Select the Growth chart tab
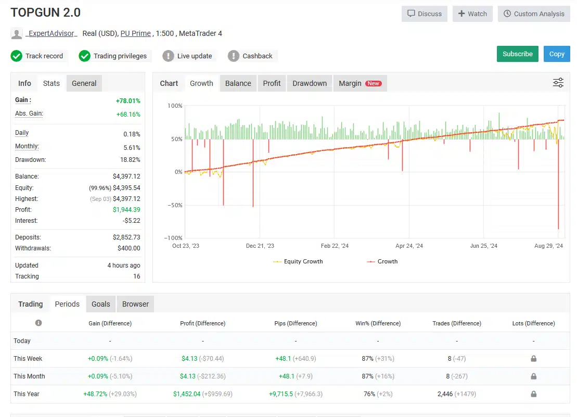This screenshot has height=417, width=577. click(x=201, y=83)
